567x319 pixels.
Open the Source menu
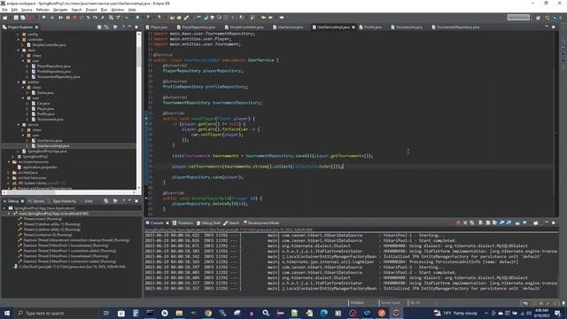[27, 10]
